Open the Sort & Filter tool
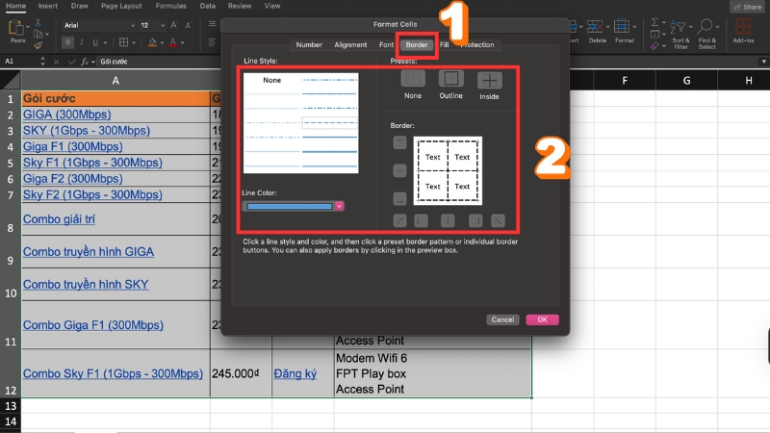 (x=680, y=29)
